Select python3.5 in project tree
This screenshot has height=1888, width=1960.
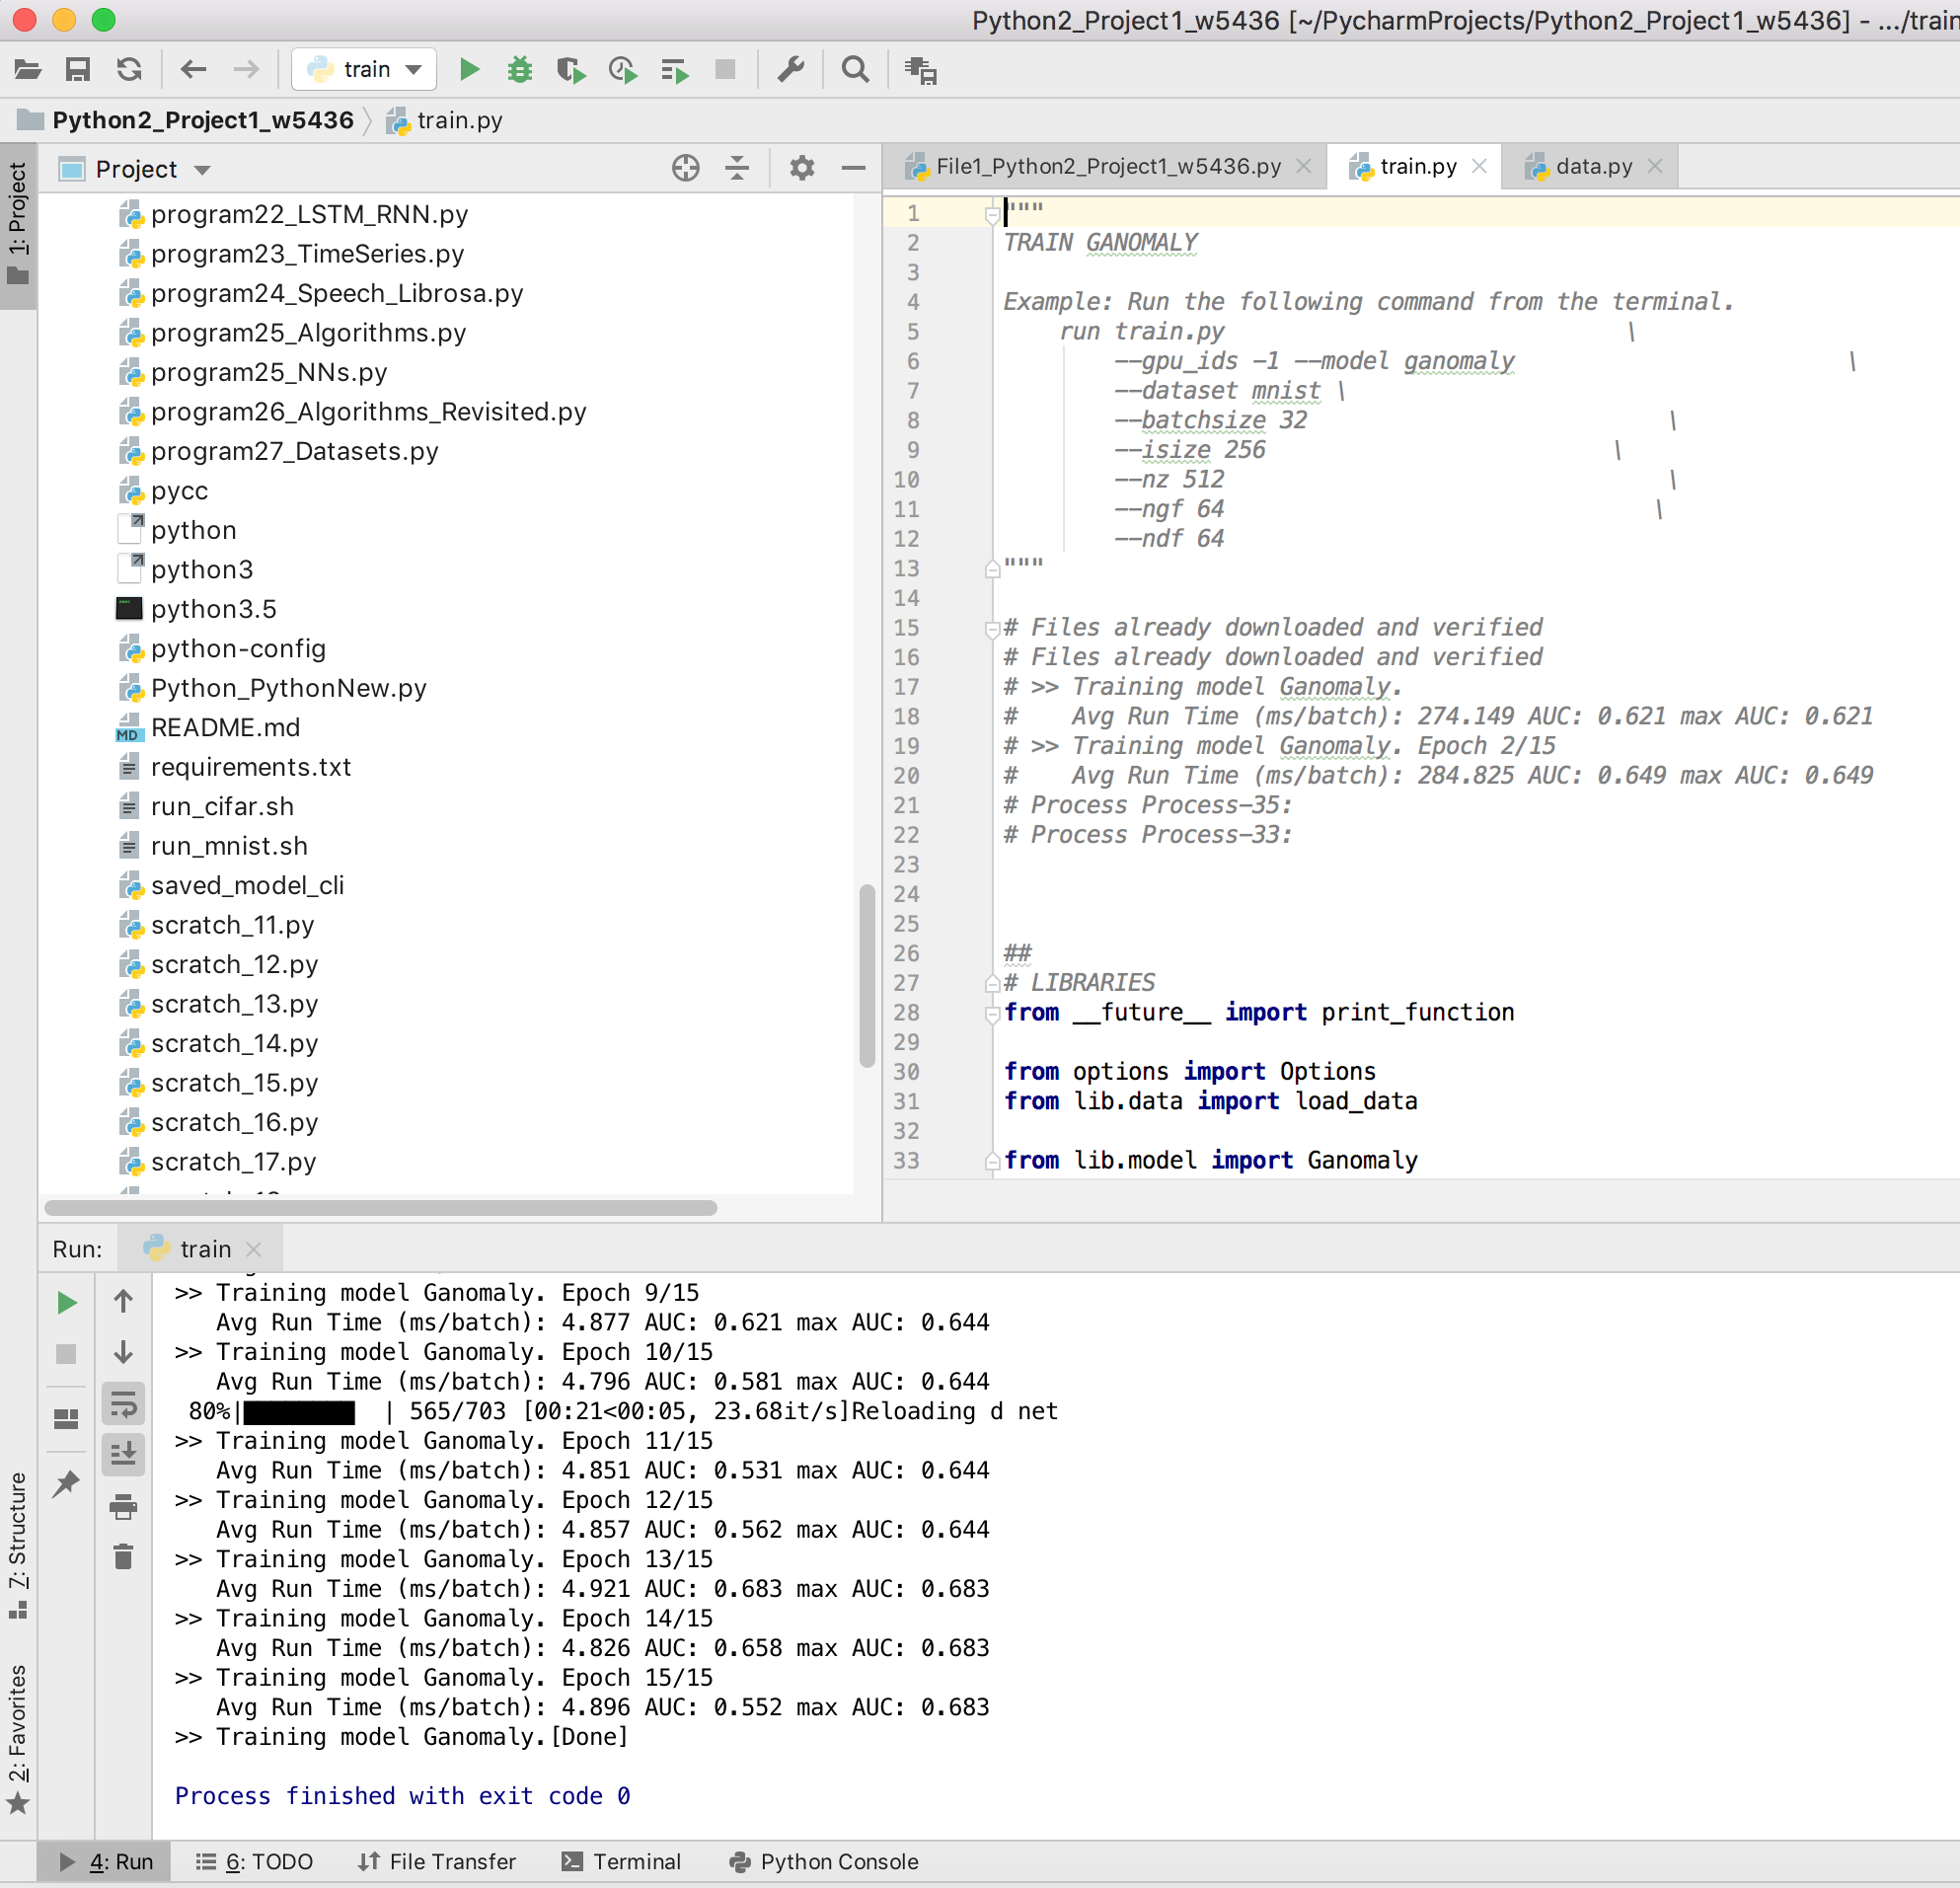[x=213, y=609]
